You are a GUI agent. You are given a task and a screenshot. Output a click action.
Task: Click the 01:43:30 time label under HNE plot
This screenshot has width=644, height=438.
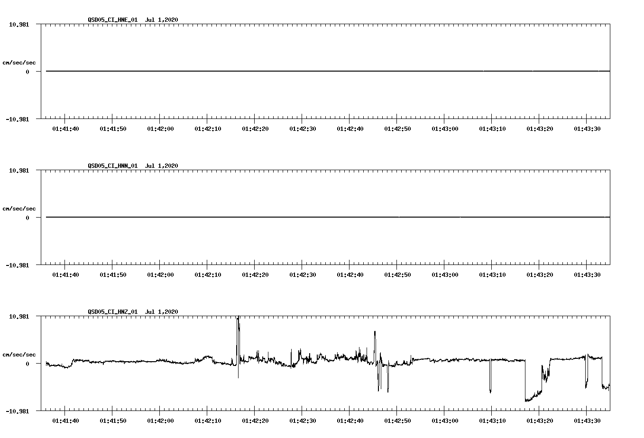[x=587, y=129]
